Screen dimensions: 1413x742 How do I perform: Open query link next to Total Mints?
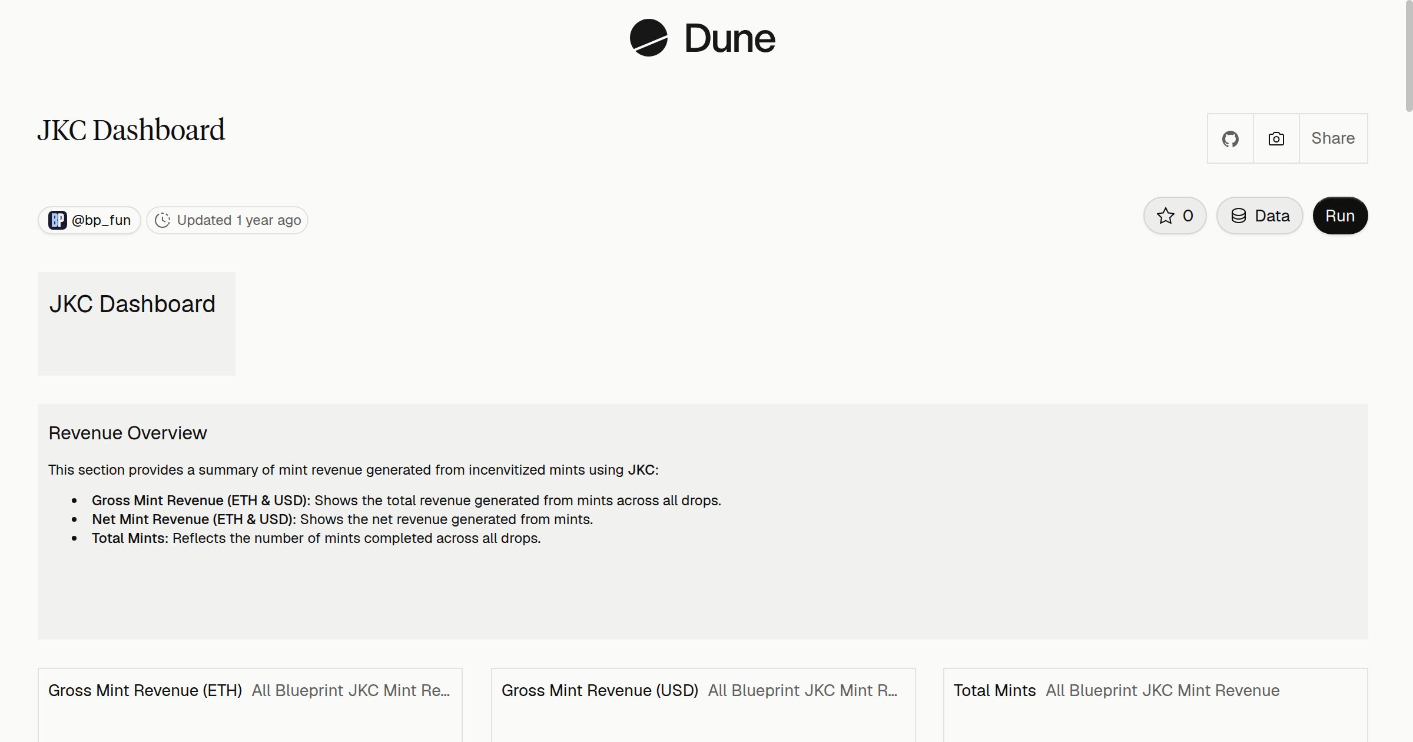coord(1163,690)
